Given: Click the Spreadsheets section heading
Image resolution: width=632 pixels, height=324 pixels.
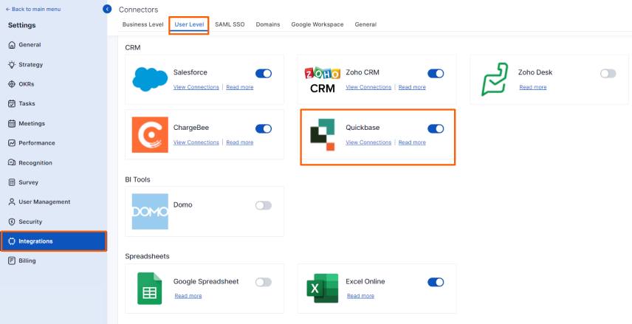Looking at the screenshot, I should (x=147, y=256).
